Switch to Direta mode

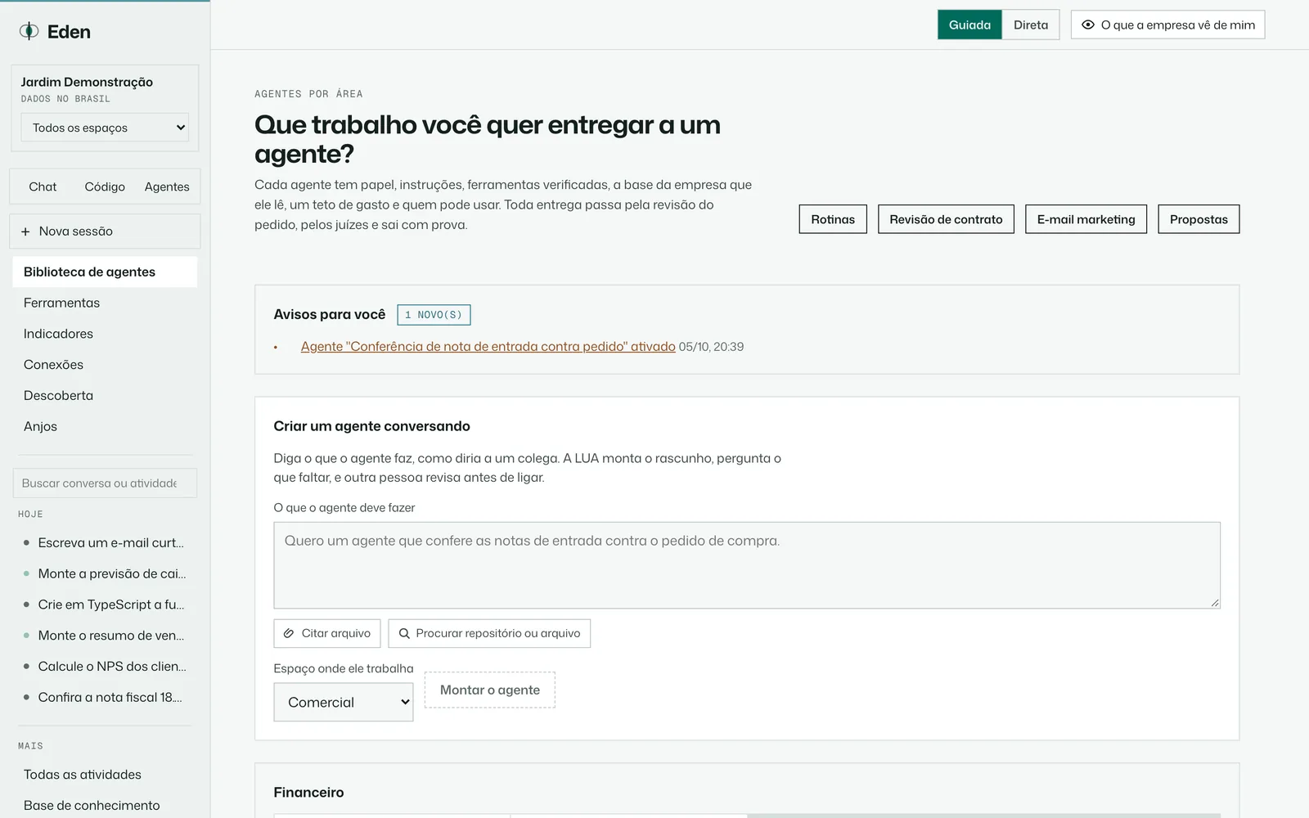(x=1031, y=25)
